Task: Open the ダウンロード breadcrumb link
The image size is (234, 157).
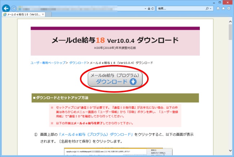Action: point(78,63)
